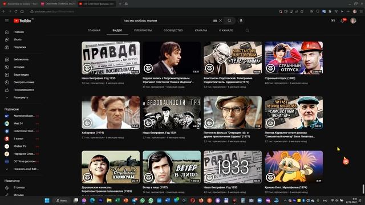This screenshot has width=365, height=205.
Task: Open the Деревенские каникулы thumbnail
Action: coord(111,167)
